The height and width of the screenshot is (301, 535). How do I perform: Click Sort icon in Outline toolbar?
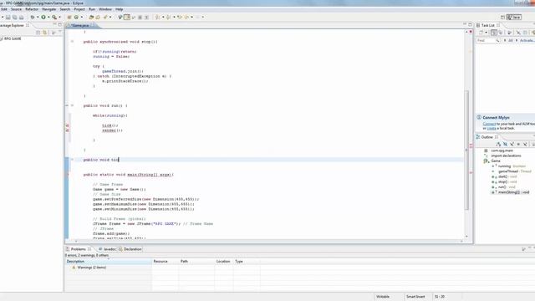[499, 144]
